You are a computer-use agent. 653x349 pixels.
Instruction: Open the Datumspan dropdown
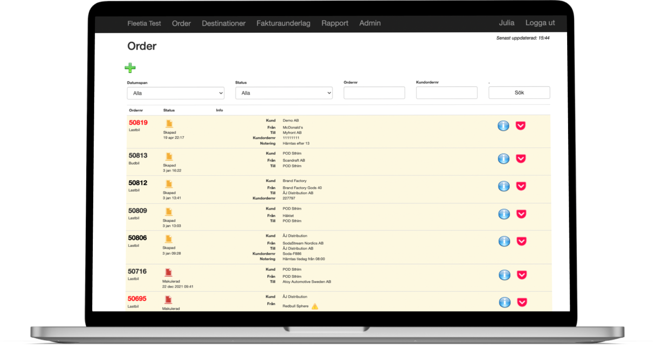point(176,93)
